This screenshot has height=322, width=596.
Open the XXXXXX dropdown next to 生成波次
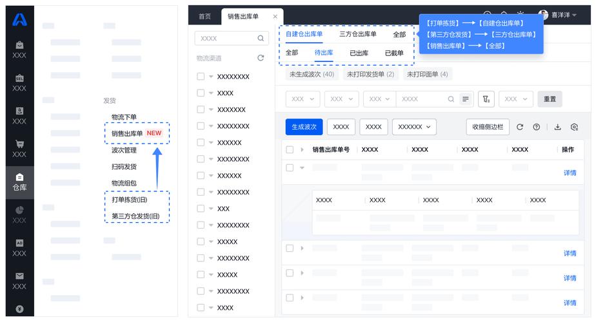pos(414,127)
